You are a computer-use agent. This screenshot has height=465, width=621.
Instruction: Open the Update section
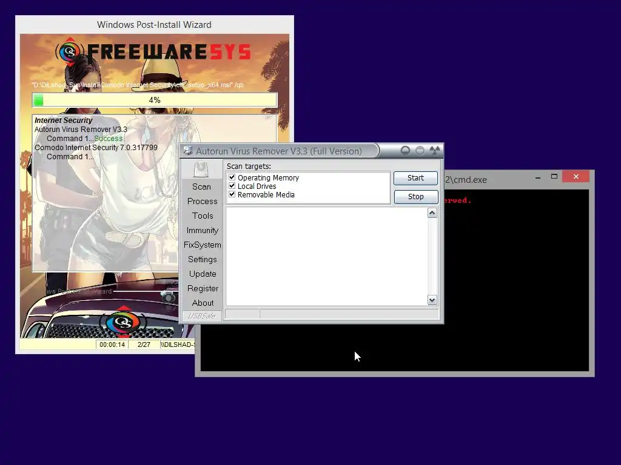[203, 274]
